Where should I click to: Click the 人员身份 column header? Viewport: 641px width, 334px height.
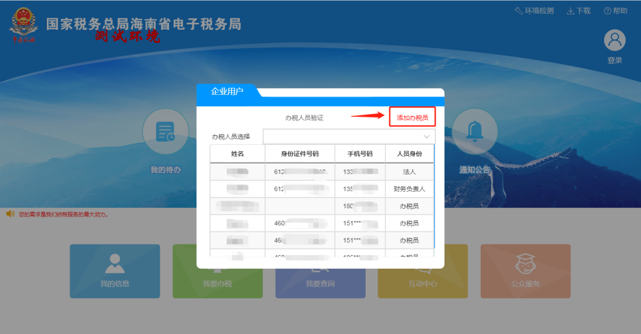tap(409, 154)
